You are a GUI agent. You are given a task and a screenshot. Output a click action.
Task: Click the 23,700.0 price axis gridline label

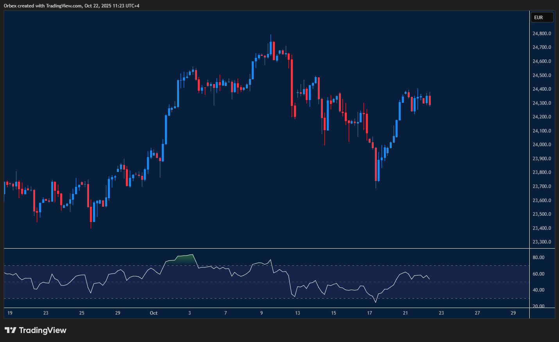pyautogui.click(x=542, y=187)
